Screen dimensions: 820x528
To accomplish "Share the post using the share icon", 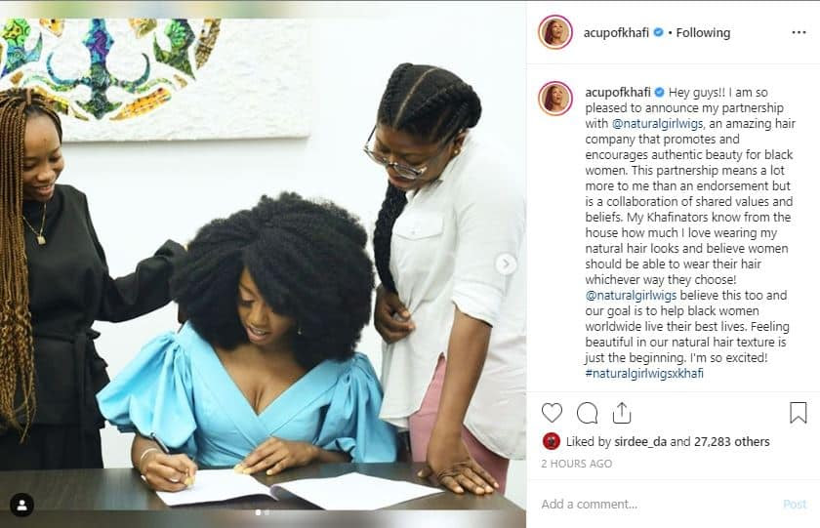I will click(621, 413).
